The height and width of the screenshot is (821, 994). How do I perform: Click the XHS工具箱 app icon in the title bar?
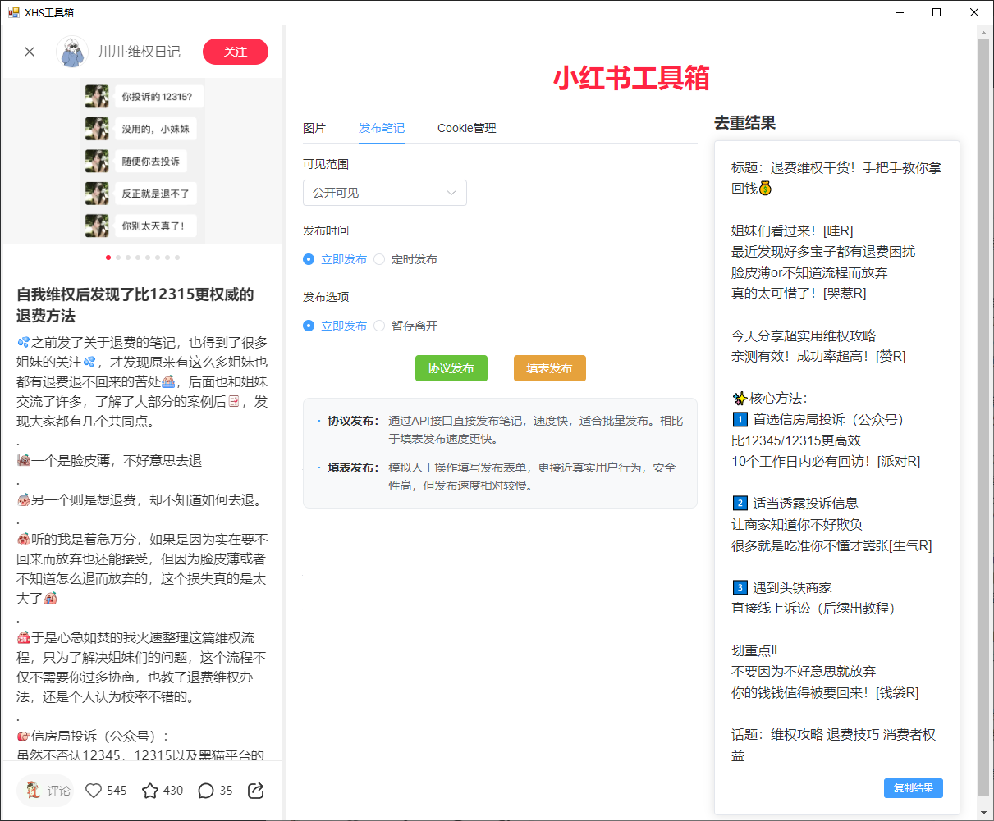click(x=13, y=12)
